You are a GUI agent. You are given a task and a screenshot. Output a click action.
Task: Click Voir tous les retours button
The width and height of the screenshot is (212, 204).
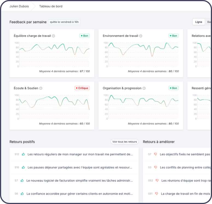[x=125, y=142]
